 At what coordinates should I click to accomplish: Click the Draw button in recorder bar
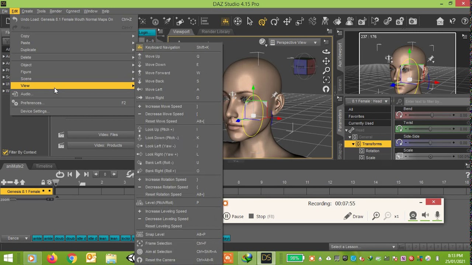354,216
